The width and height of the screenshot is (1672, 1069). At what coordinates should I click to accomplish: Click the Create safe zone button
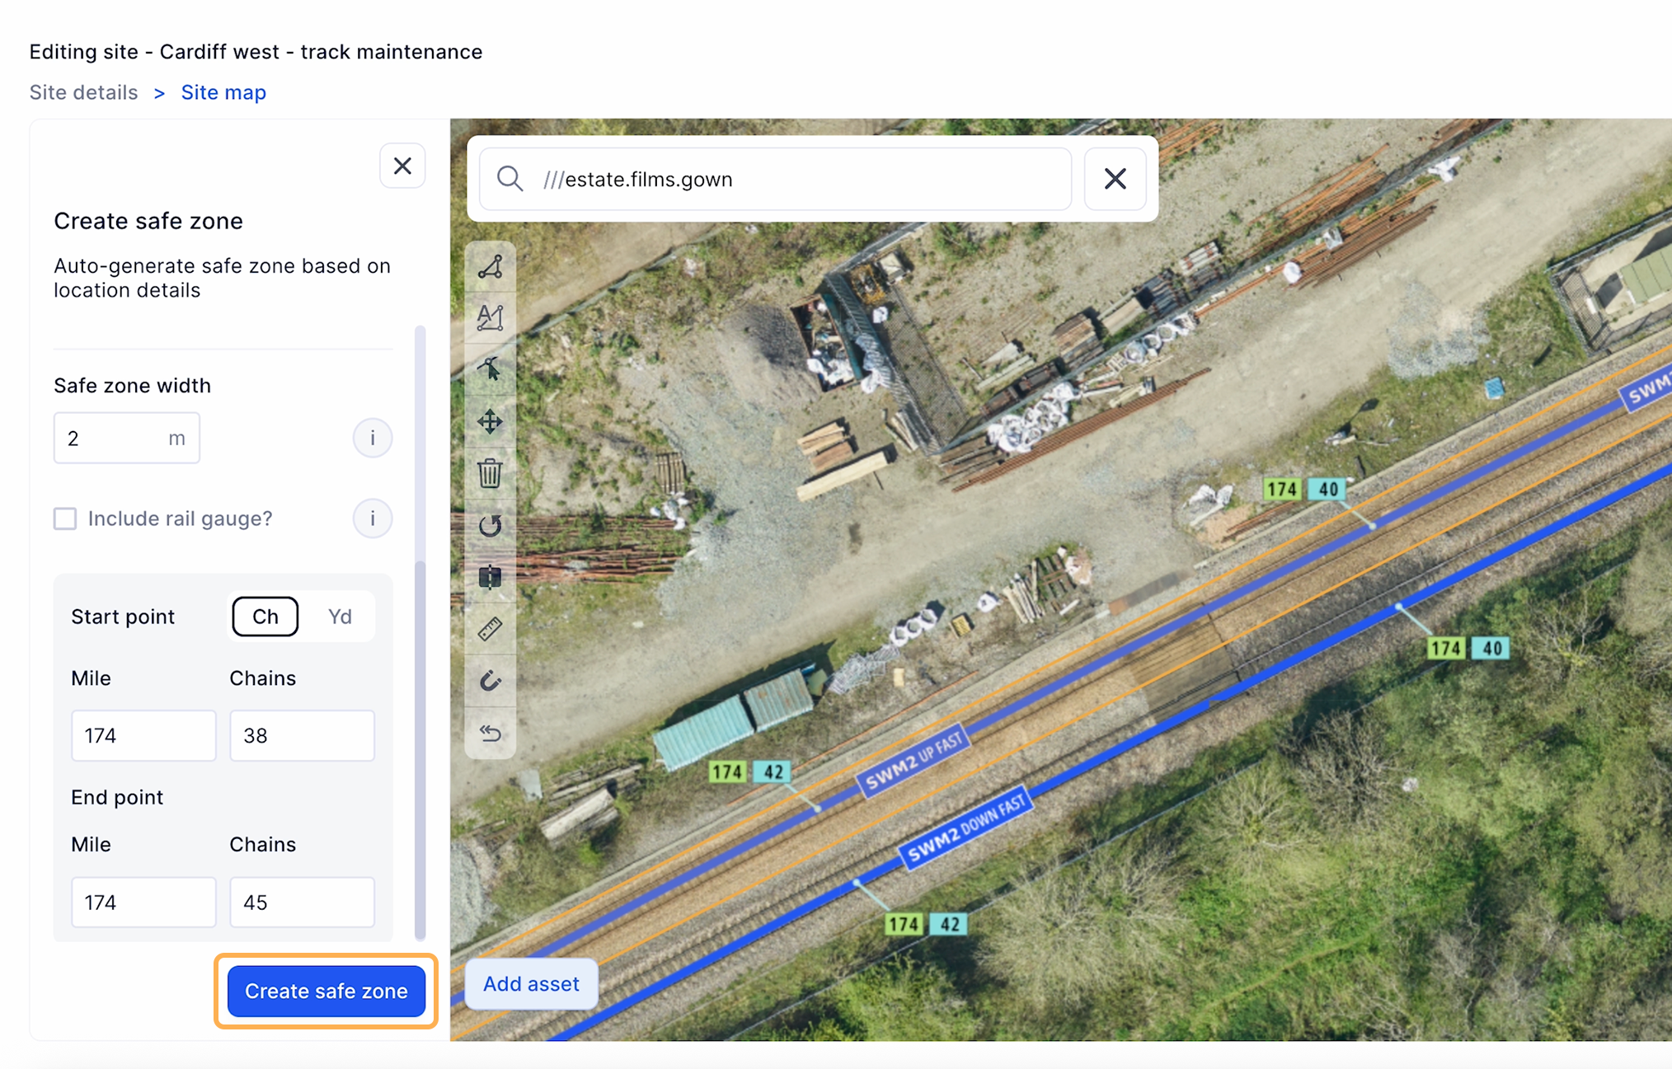point(326,991)
